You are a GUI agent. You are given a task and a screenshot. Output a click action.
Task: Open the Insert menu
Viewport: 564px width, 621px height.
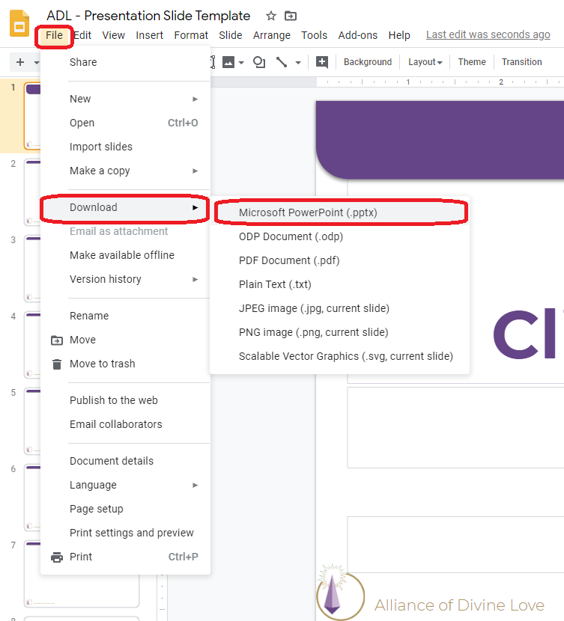[x=149, y=36]
